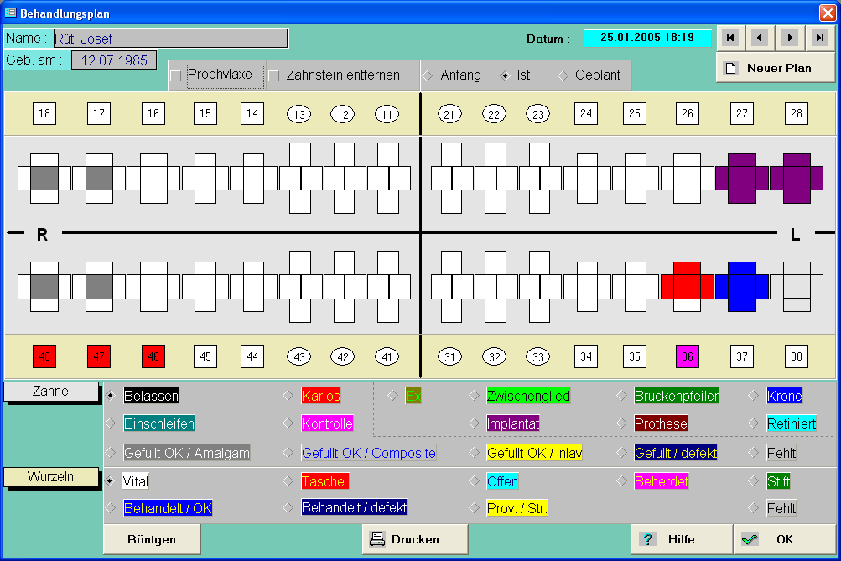
Task: Pick the red Kariös status color
Action: [320, 396]
